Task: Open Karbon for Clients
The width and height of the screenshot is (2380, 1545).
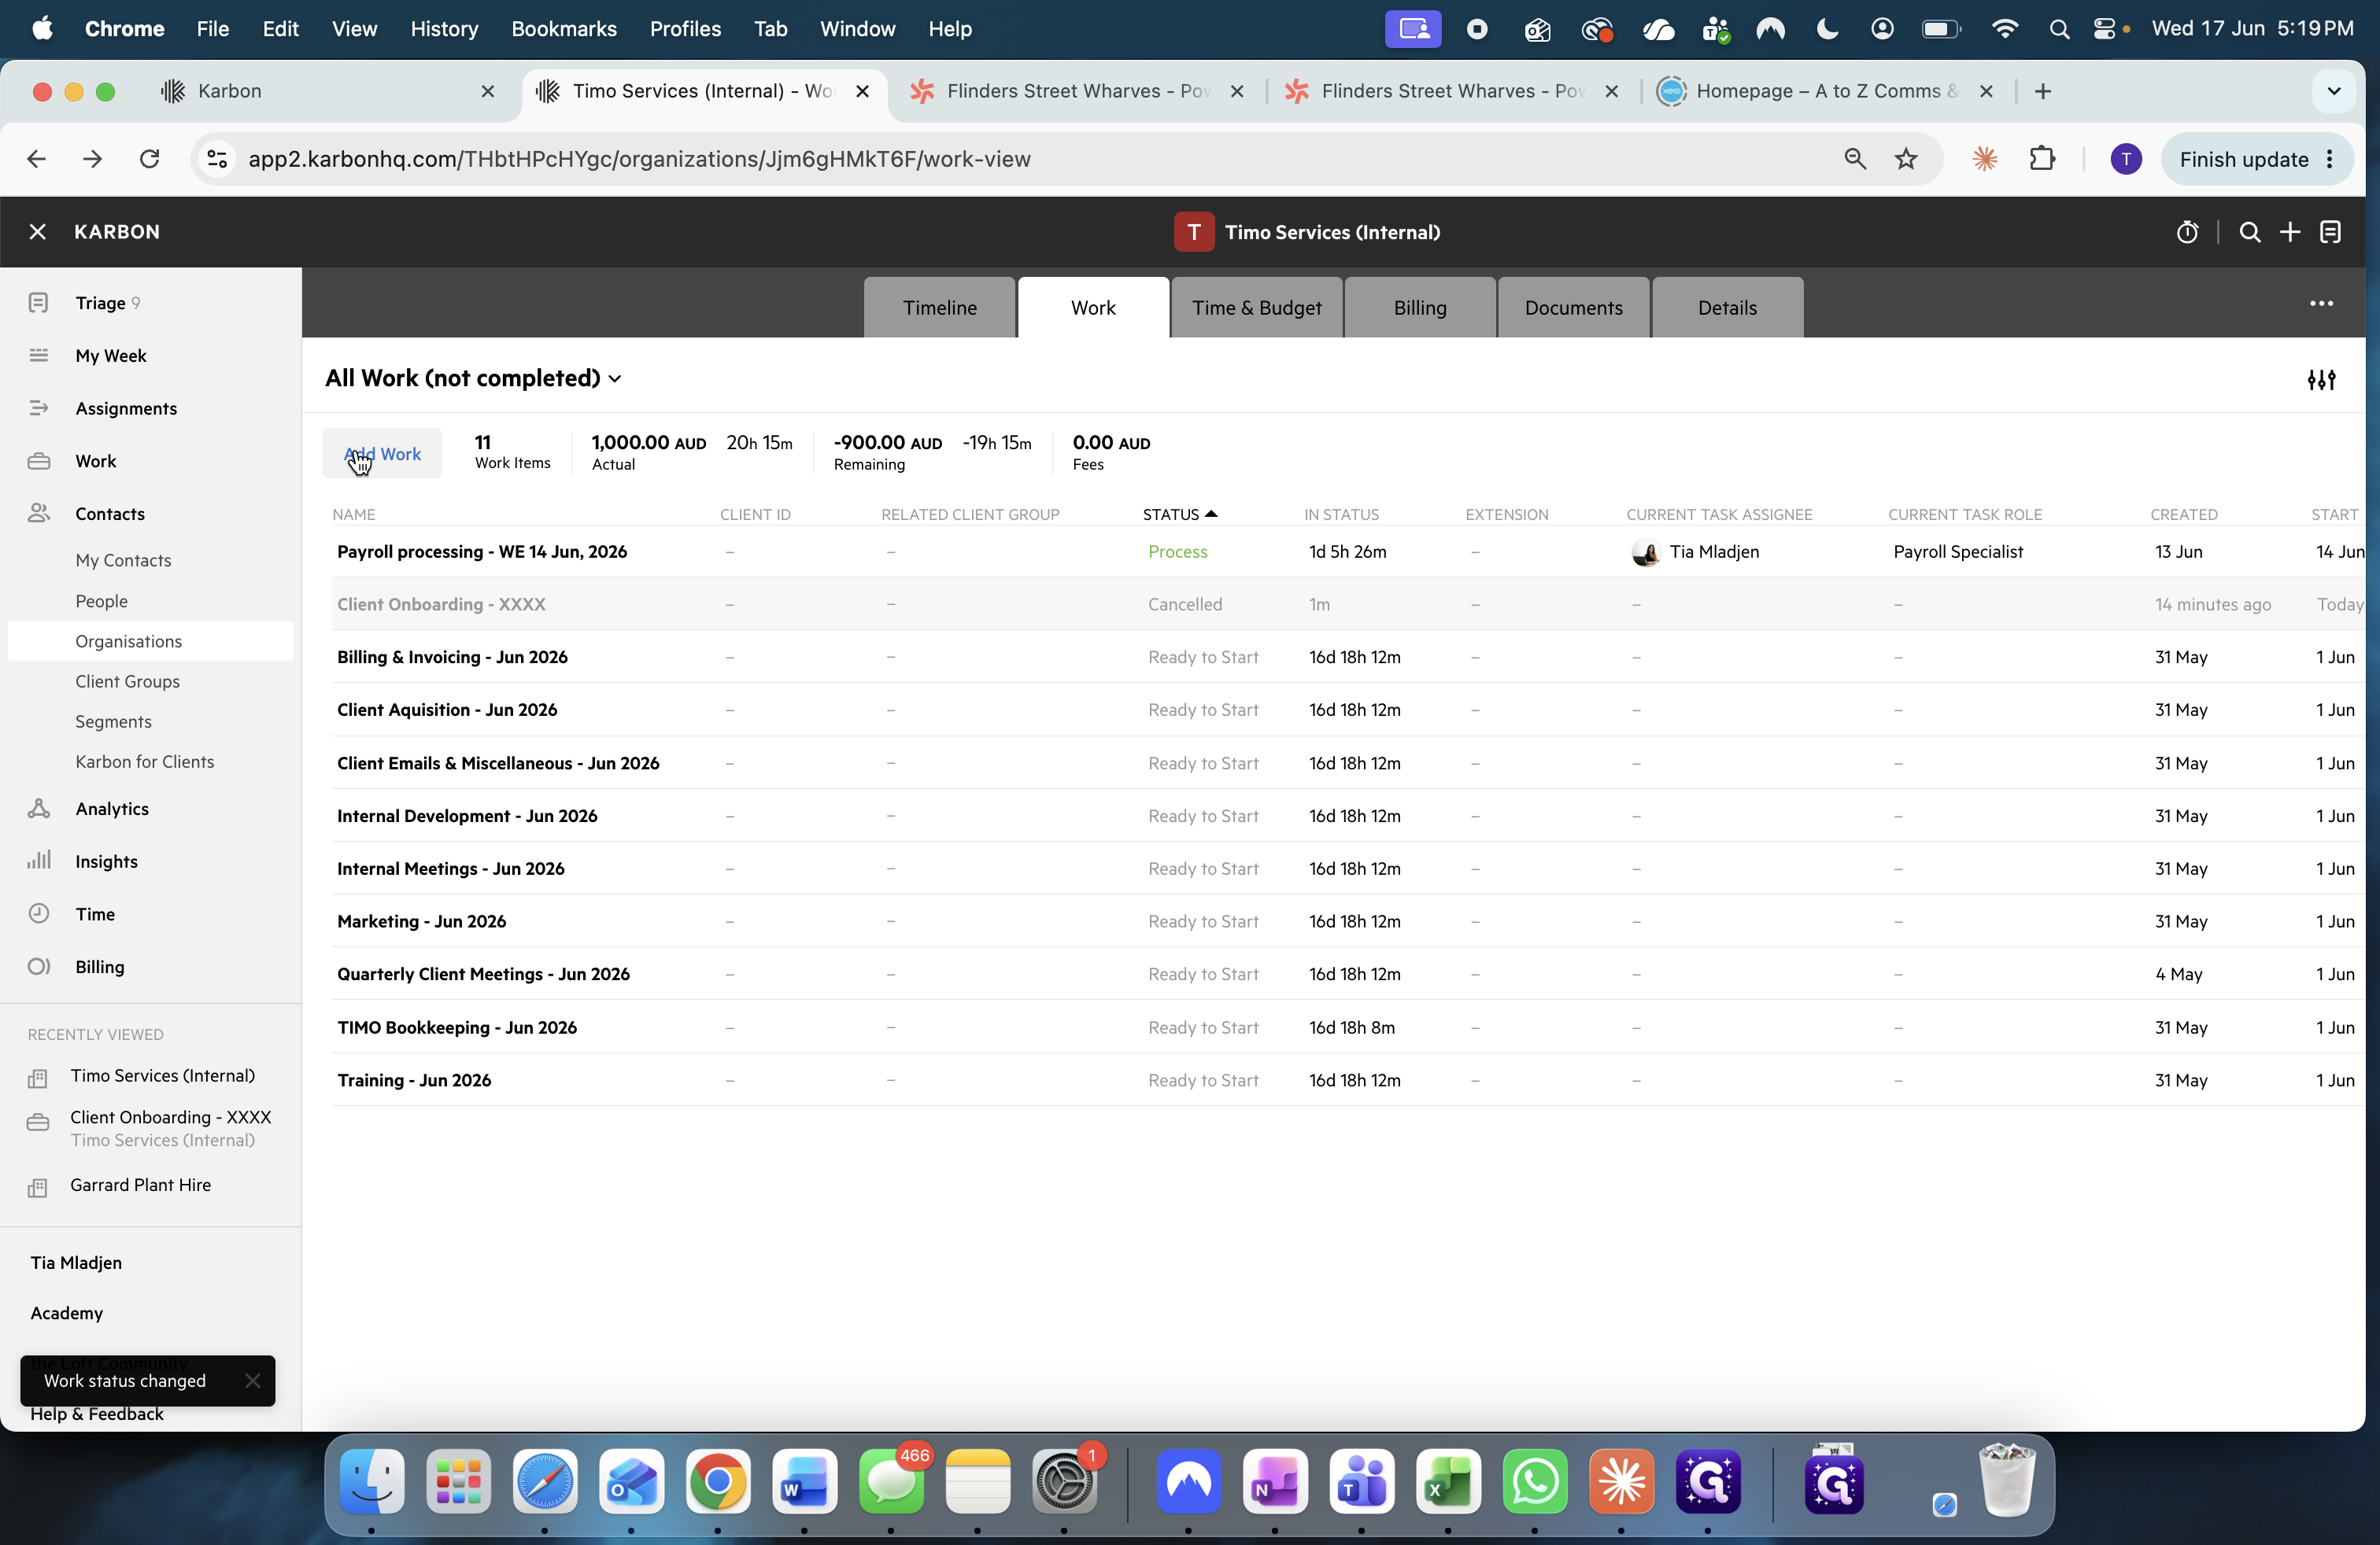Action: pos(144,761)
